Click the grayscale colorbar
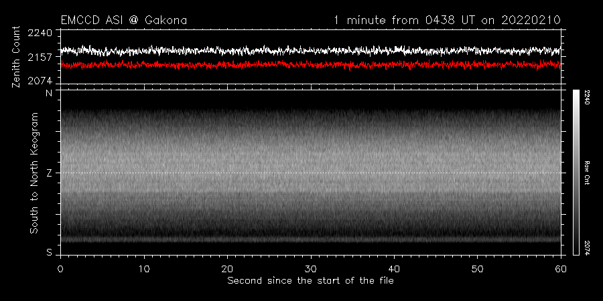Viewport: 603px width, 301px height. [576, 173]
